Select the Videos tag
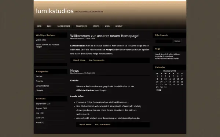This screenshot has height=137, width=220. click(177, 54)
